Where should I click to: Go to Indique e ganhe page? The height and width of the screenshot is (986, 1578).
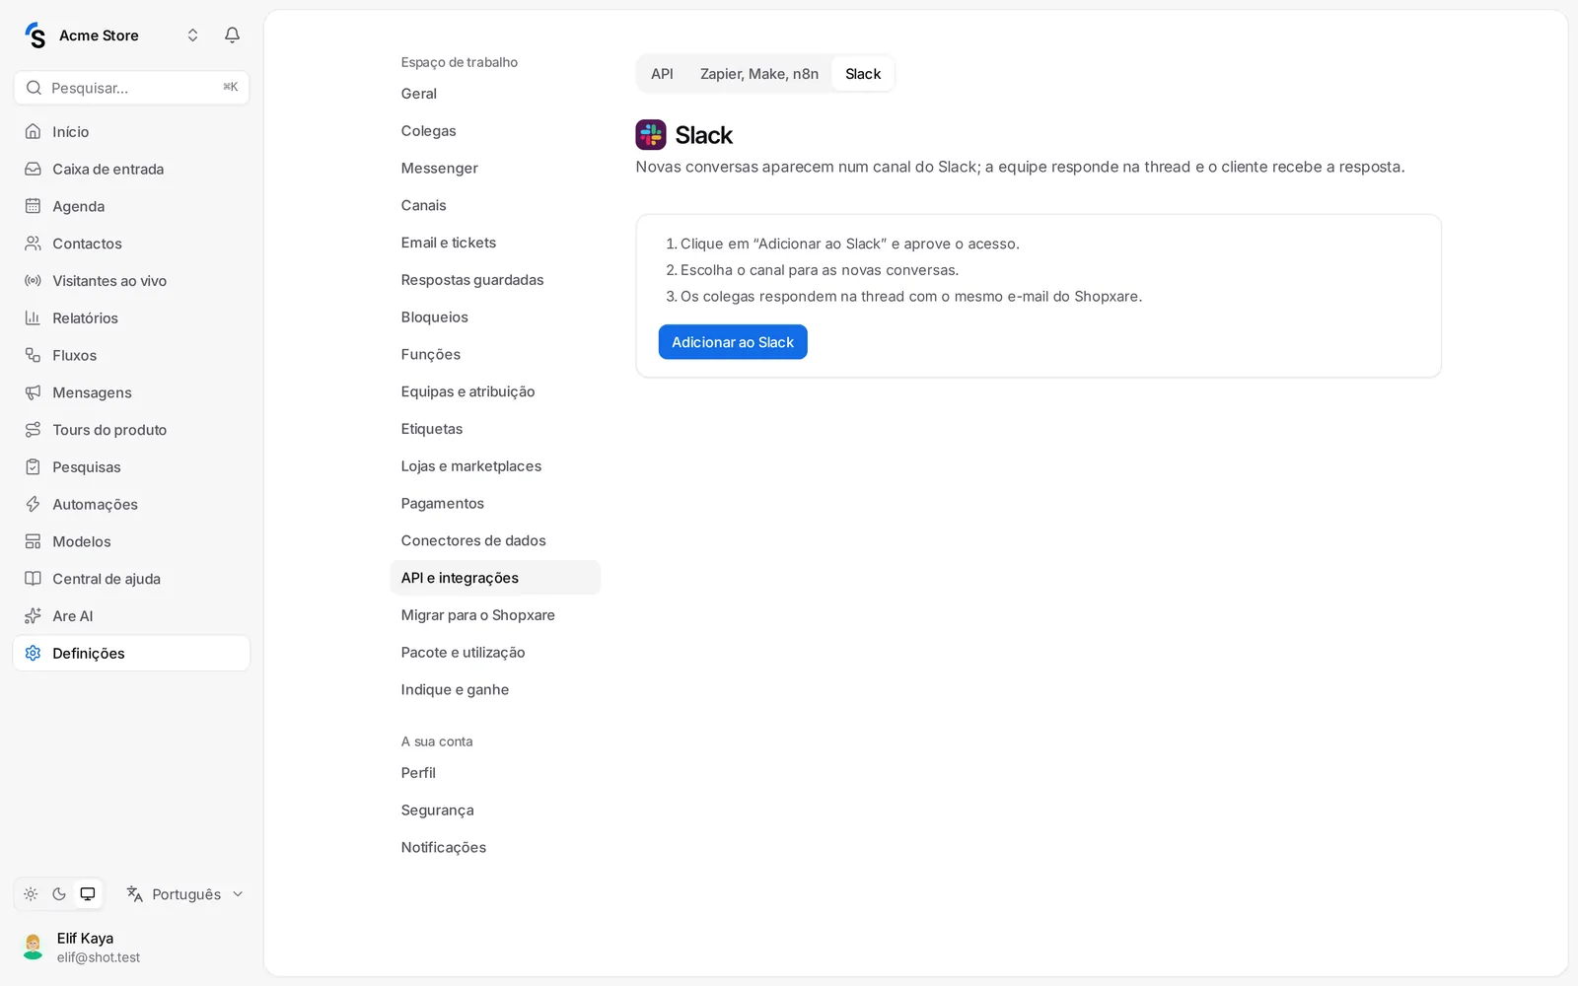pyautogui.click(x=495, y=690)
